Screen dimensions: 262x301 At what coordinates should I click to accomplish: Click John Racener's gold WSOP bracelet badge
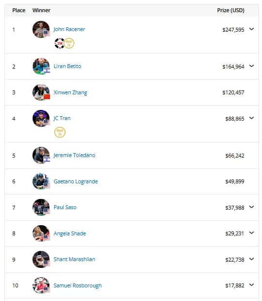[x=69, y=43]
